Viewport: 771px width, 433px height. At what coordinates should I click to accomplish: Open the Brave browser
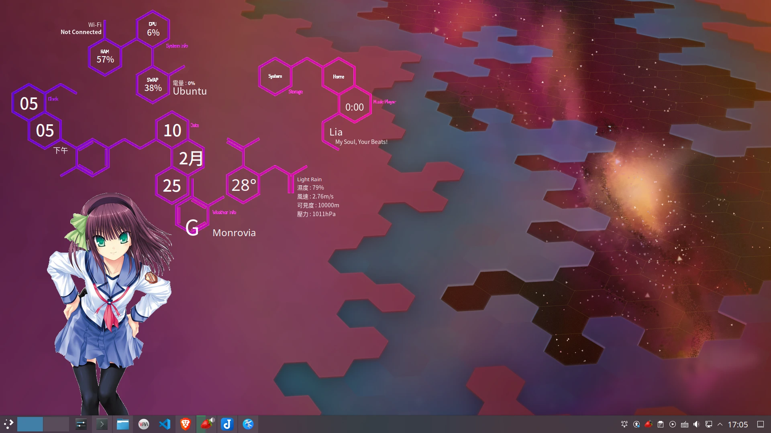186,424
